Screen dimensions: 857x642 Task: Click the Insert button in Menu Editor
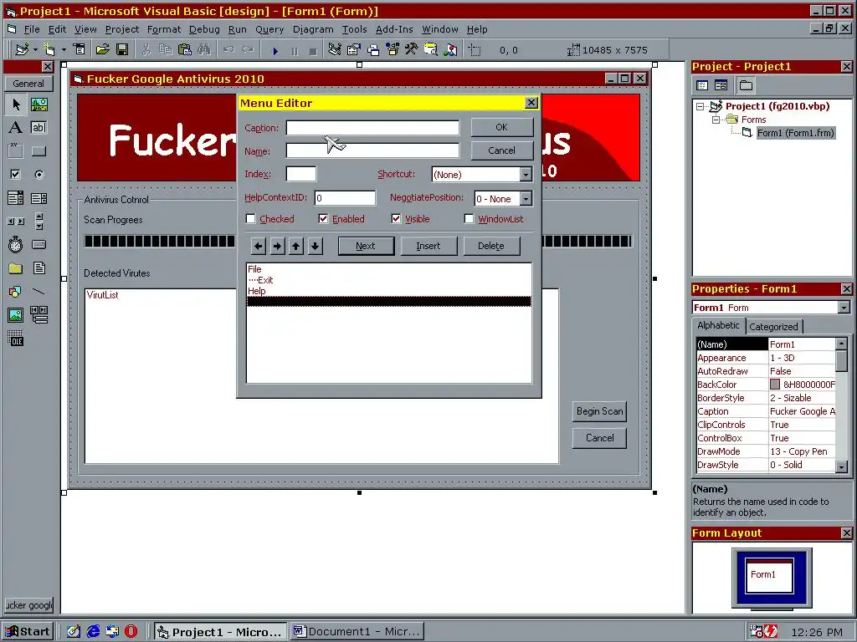pyautogui.click(x=428, y=246)
